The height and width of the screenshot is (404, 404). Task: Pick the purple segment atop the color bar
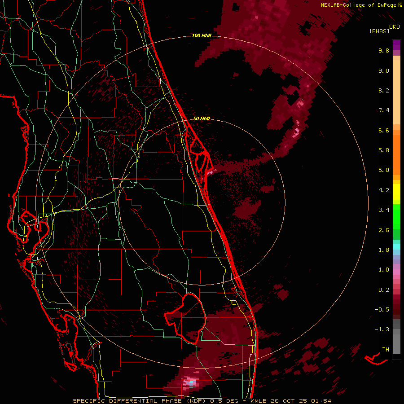[396, 45]
